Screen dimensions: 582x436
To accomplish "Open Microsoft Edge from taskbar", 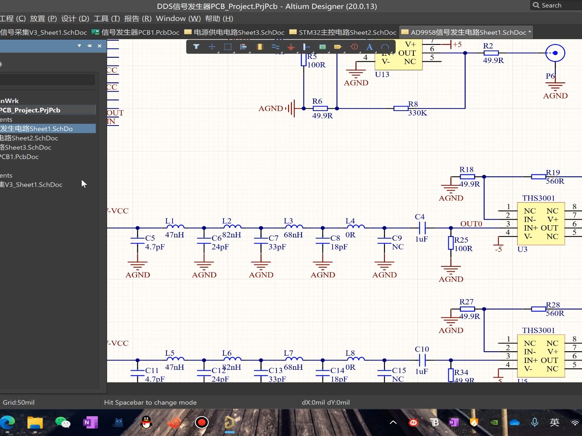I will (x=8, y=423).
